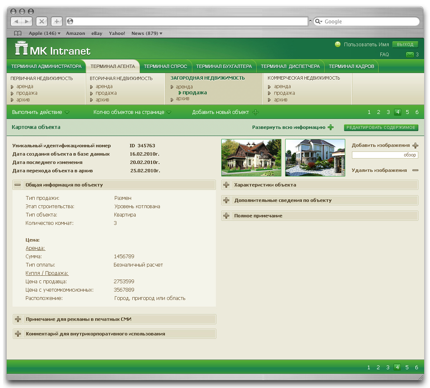This screenshot has width=430, height=388.
Task: Switch to 'Терминал бухгалтера' tab
Action: 224,66
